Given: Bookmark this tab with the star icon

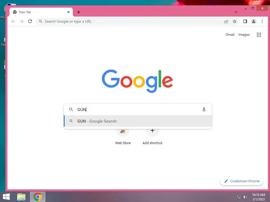Looking at the screenshot, I should 234,21.
